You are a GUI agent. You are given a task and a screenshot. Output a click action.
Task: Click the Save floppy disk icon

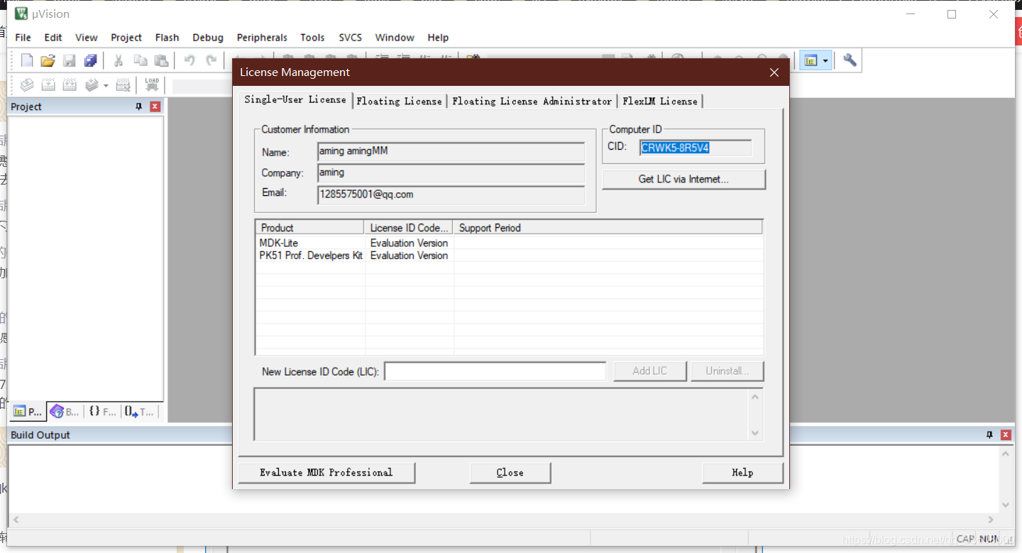click(69, 61)
